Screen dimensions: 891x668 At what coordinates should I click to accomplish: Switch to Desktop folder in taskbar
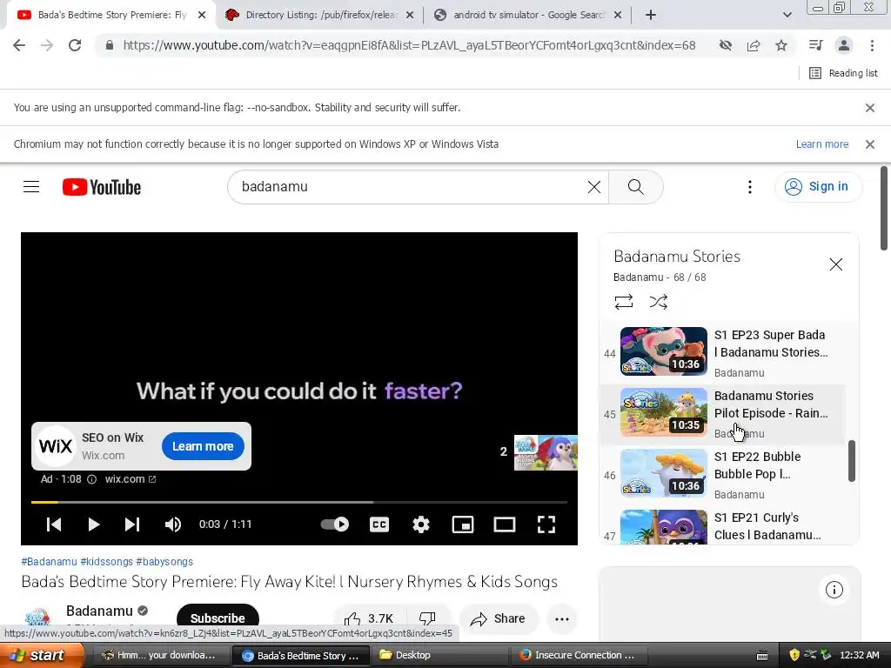(441, 655)
